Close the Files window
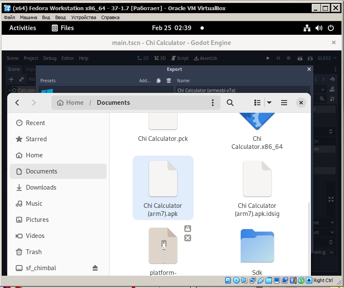 (301, 103)
